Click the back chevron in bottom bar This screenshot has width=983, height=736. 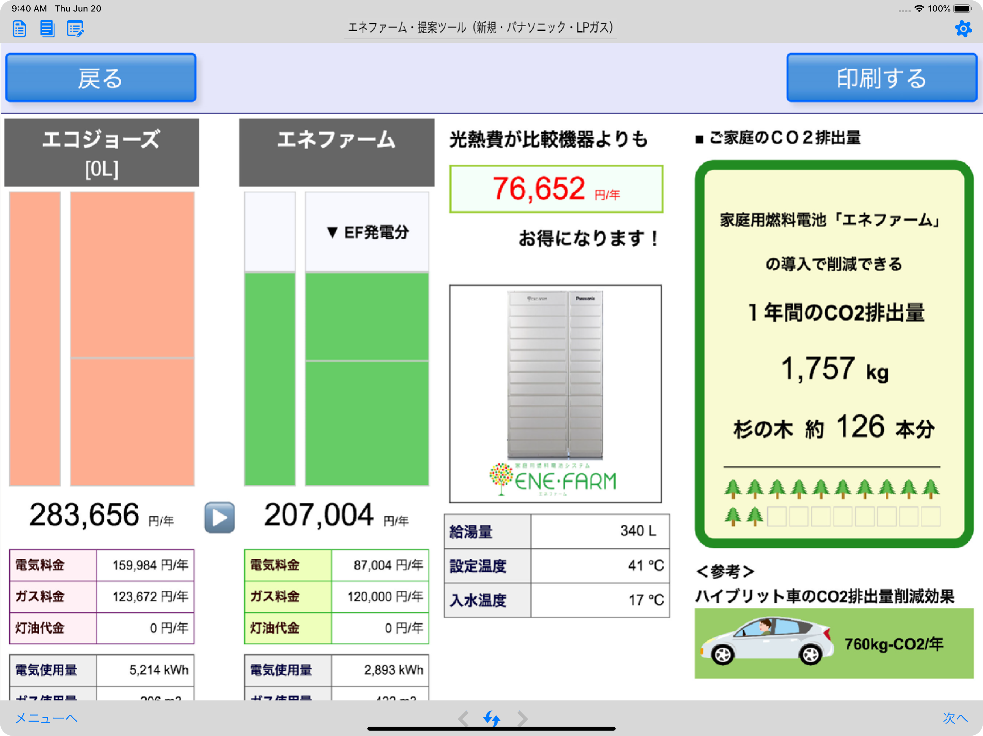point(463,718)
